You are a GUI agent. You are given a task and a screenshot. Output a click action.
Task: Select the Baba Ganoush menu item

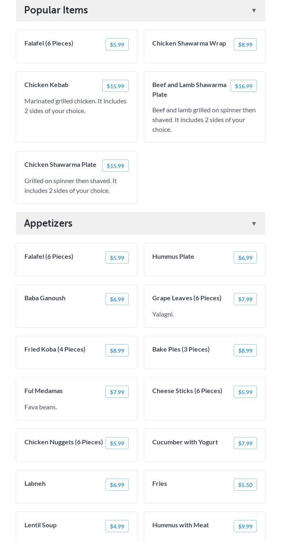tap(45, 298)
